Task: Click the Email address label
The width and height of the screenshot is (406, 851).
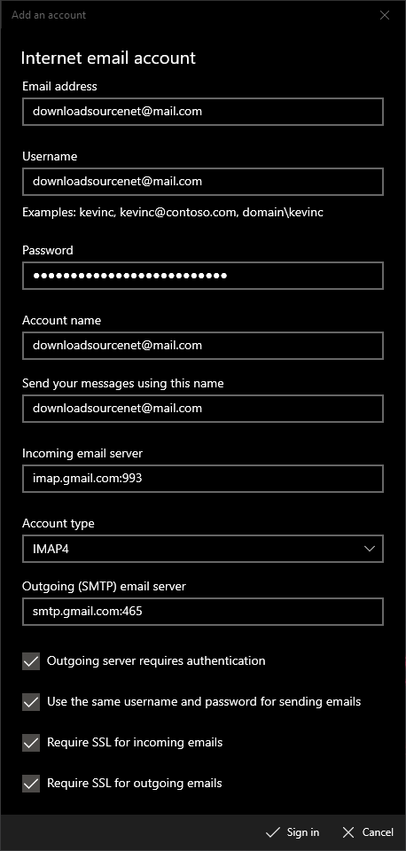Action: click(59, 86)
